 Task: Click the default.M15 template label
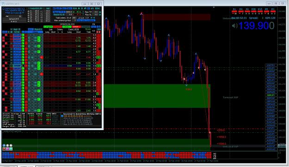pos(14,19)
